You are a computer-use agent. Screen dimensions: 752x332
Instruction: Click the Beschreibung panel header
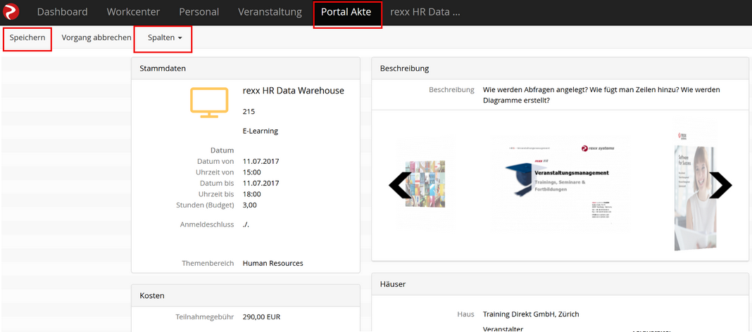click(560, 68)
